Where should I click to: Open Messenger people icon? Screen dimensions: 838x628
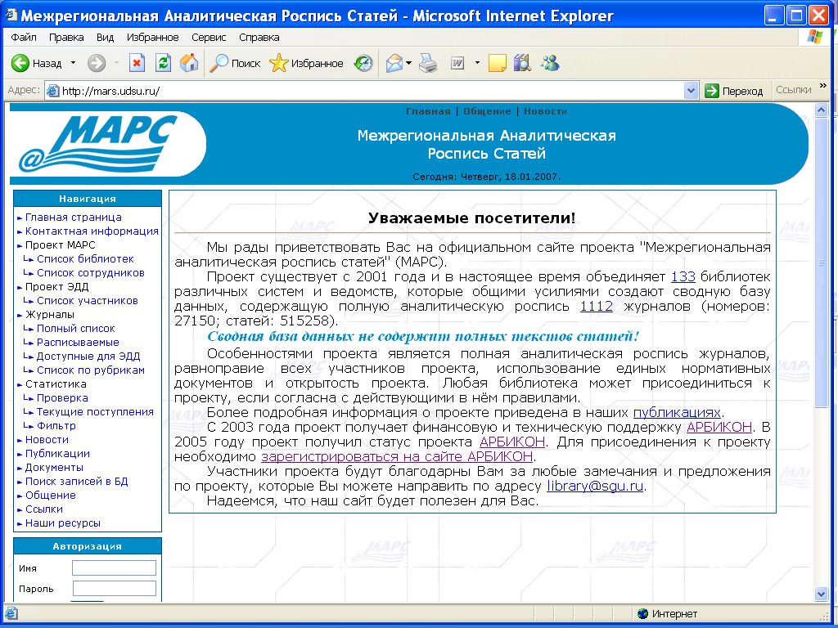549,63
